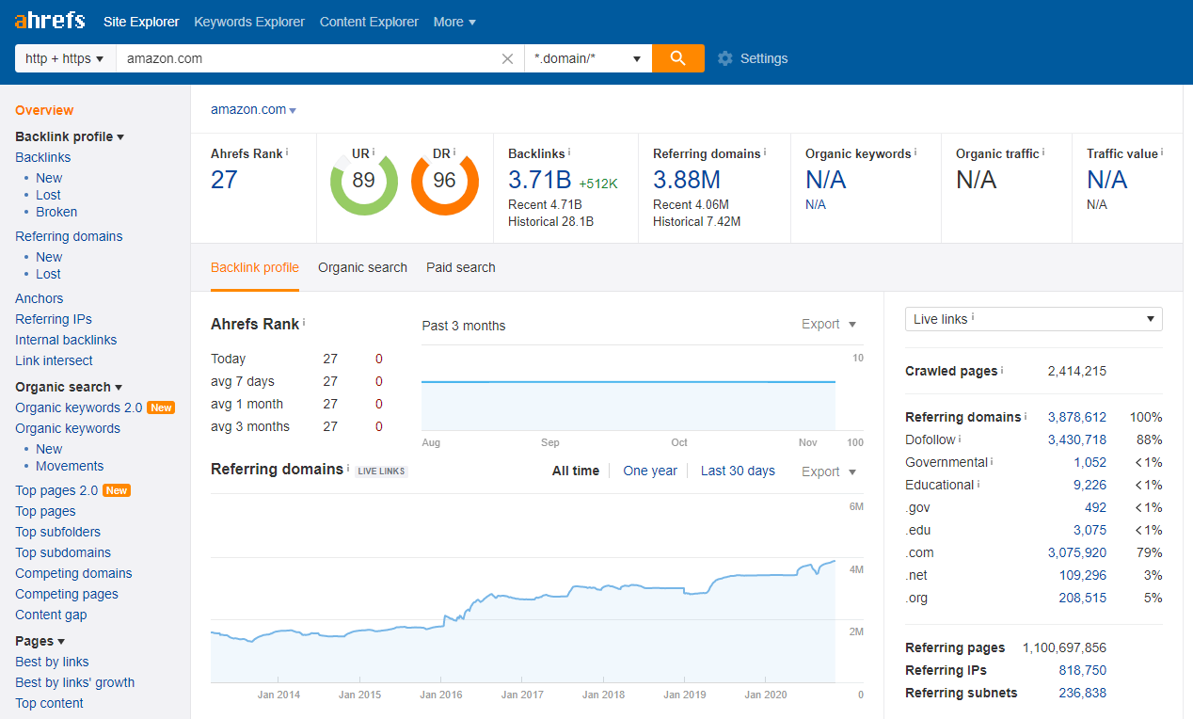The image size is (1193, 719).
Task: Open Competing domains in the sidebar
Action: [x=73, y=573]
